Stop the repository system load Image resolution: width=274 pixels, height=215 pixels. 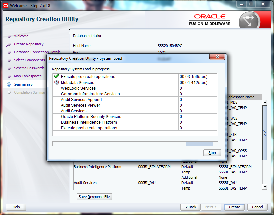tap(212, 153)
